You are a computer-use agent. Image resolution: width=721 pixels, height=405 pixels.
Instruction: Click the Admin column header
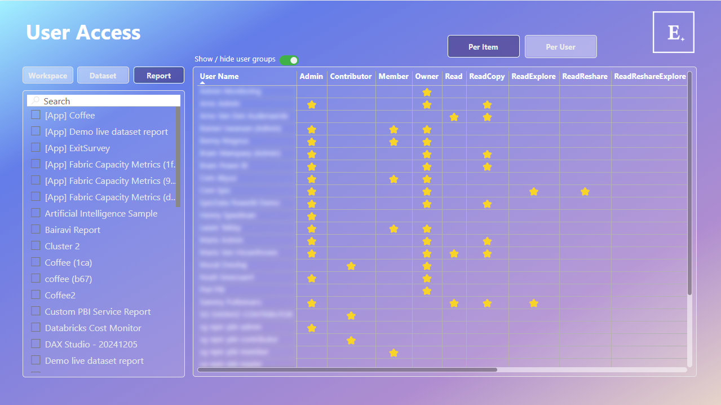(x=311, y=76)
